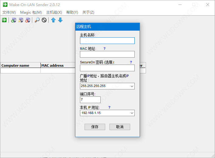
Task: Click the help question mark beside MAC 地址
Action: 105,49
